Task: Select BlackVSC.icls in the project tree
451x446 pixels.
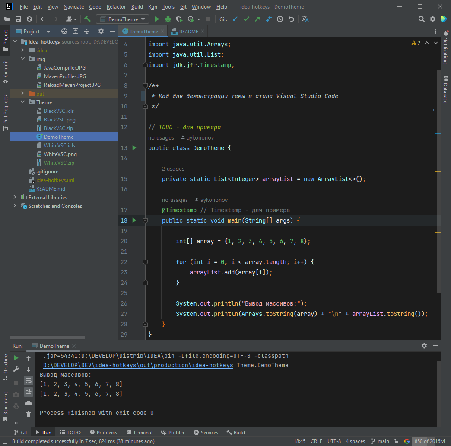Action: tap(59, 111)
